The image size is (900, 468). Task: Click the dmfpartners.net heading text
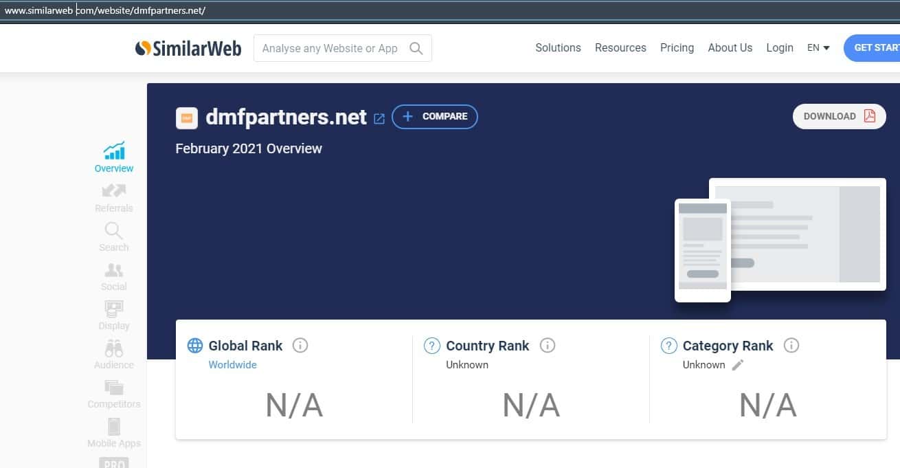pyautogui.click(x=286, y=118)
